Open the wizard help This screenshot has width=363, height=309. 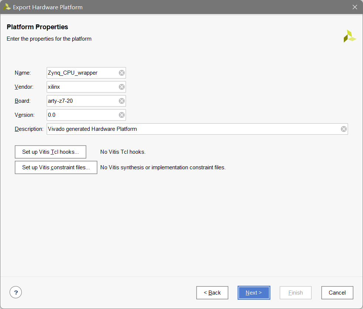click(15, 292)
